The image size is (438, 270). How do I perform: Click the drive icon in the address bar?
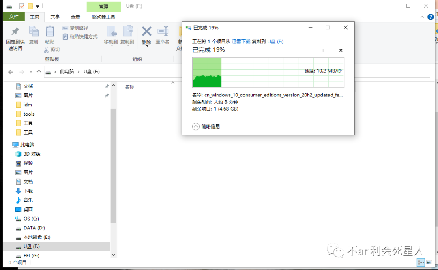[x=48, y=72]
